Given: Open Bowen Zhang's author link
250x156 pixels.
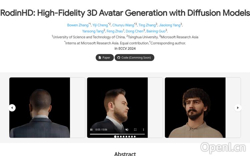Looking at the screenshot, I should coord(78,25).
